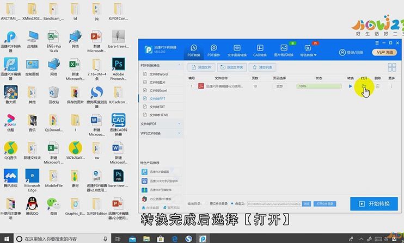Select the 自定义 output radio option
The image size is (404, 243).
pyautogui.click(x=237, y=204)
